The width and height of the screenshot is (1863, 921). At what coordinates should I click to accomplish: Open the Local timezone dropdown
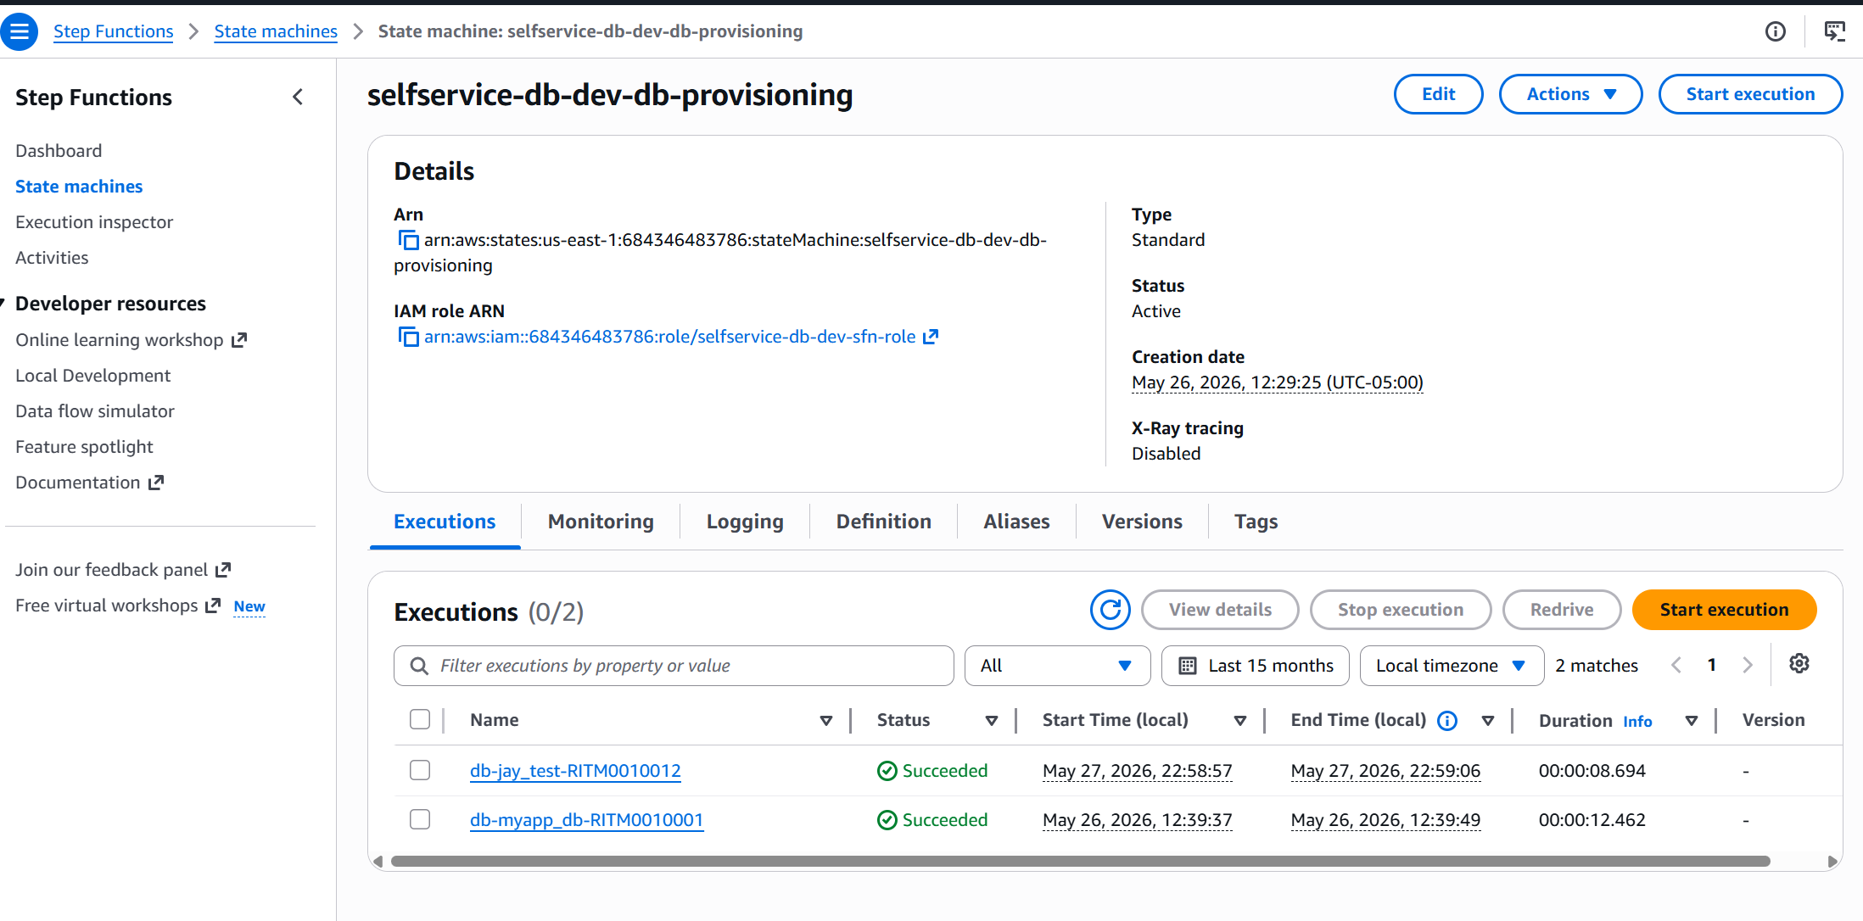(1451, 666)
